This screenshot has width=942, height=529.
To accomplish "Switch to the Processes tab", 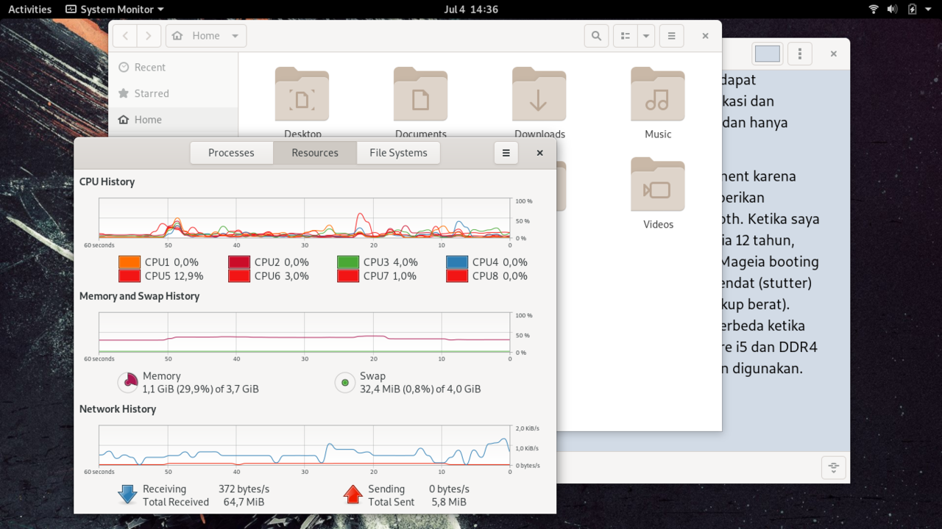I will coord(231,153).
